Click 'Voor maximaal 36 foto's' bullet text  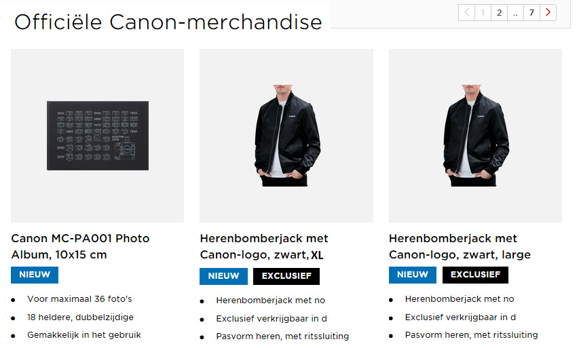[79, 298]
